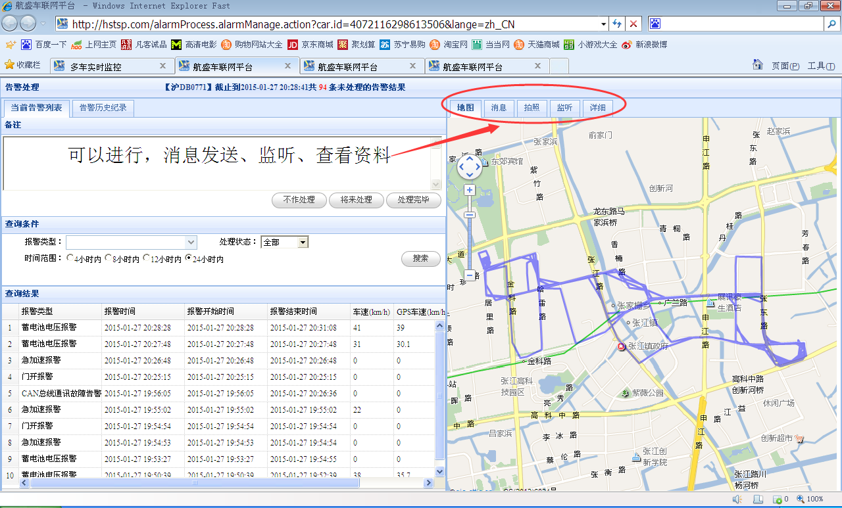Open the 工具(T) menu
Image resolution: width=842 pixels, height=508 pixels.
(x=821, y=66)
